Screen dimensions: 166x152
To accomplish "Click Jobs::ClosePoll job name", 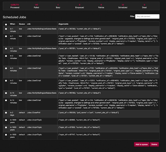I will point(34,113).
